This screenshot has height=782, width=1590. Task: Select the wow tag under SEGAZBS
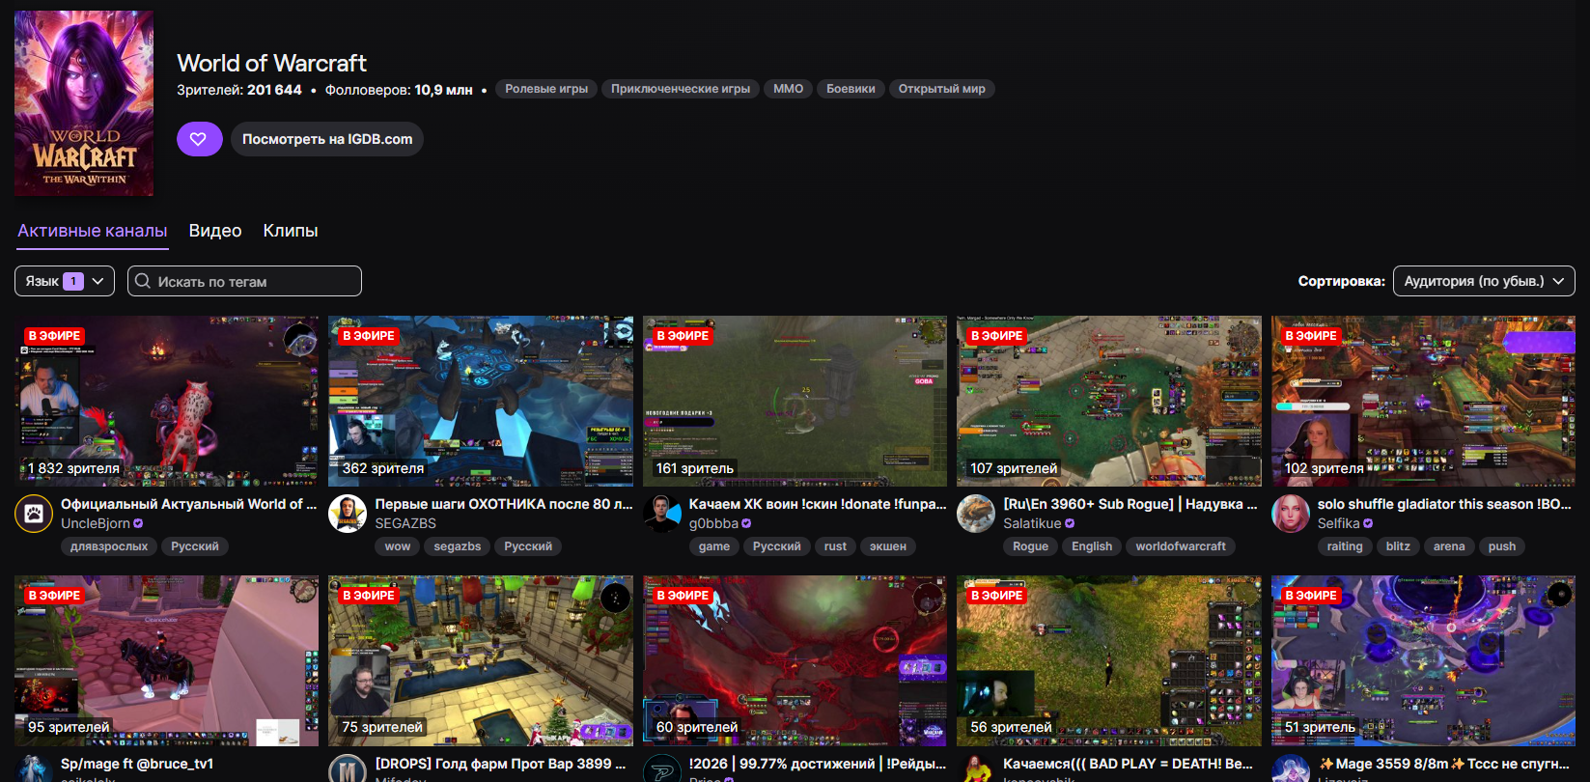[x=398, y=546]
